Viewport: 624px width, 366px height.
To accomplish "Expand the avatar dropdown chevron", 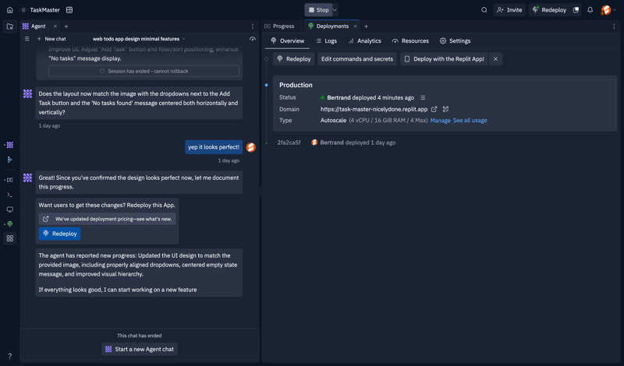I will click(x=615, y=10).
